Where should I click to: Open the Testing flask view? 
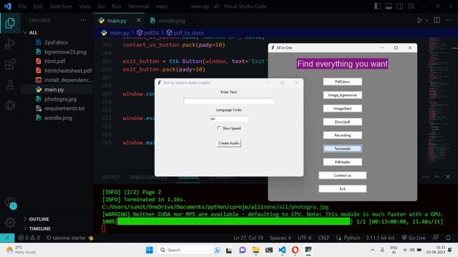[x=10, y=85]
